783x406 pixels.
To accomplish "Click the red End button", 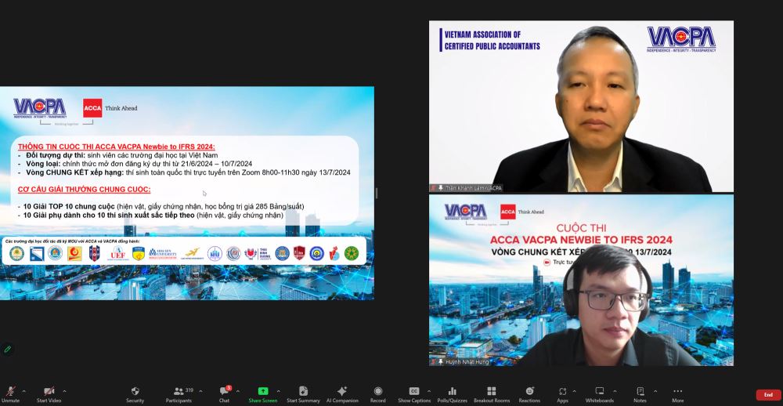I will pos(767,394).
